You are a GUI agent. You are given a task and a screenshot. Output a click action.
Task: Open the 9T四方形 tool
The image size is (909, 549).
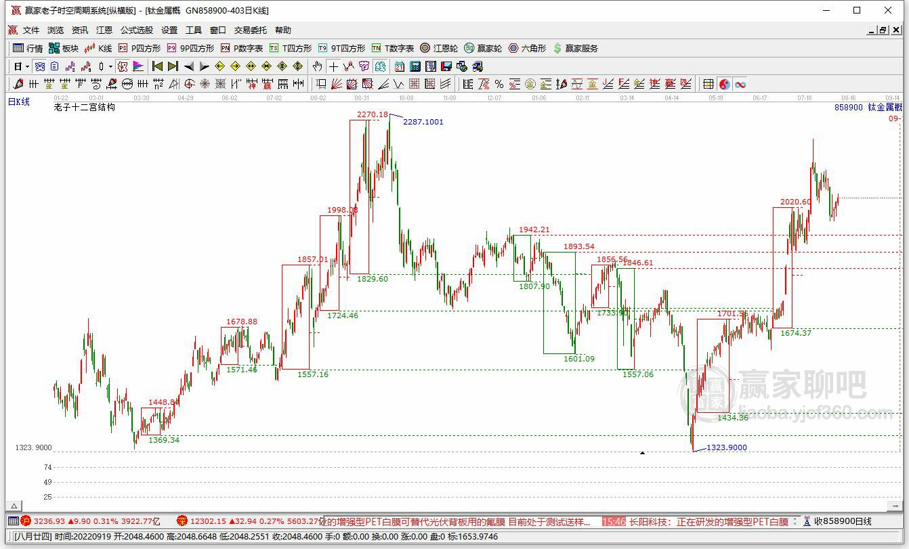point(341,48)
